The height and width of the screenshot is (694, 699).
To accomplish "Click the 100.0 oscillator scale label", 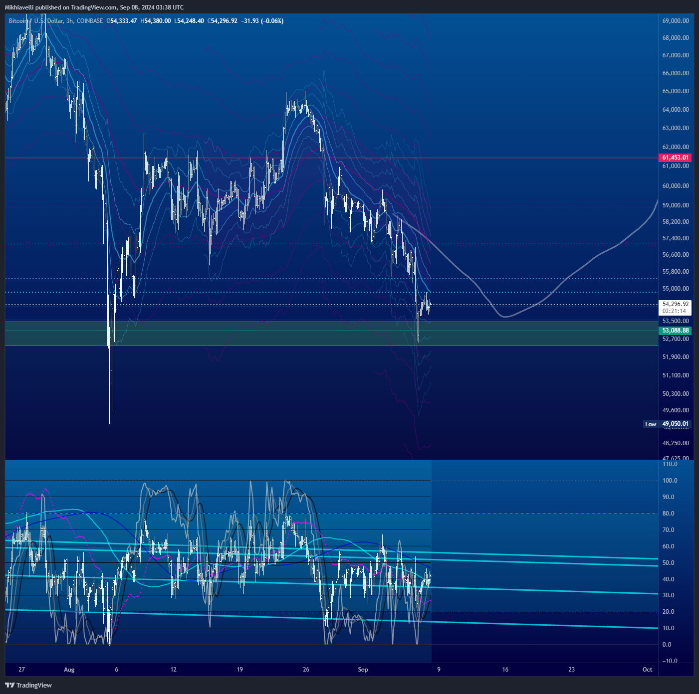I will click(x=670, y=481).
